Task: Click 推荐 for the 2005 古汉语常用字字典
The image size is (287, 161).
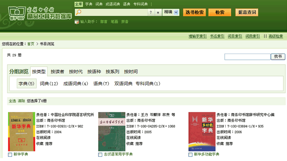Action: click(x=139, y=144)
